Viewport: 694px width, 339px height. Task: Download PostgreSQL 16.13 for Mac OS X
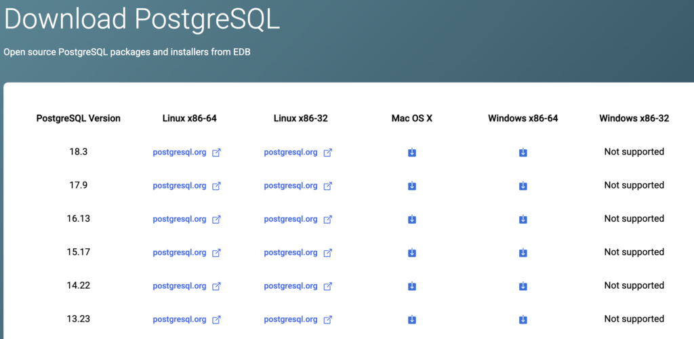411,220
